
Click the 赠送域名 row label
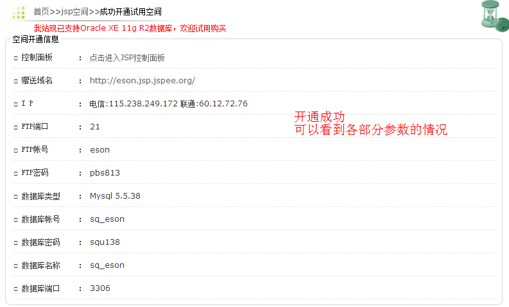tap(37, 80)
